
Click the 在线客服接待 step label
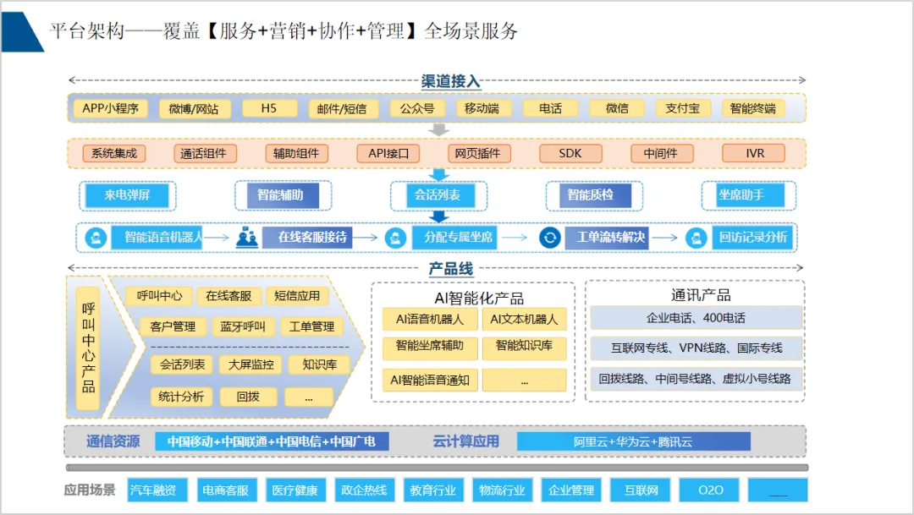tap(307, 238)
